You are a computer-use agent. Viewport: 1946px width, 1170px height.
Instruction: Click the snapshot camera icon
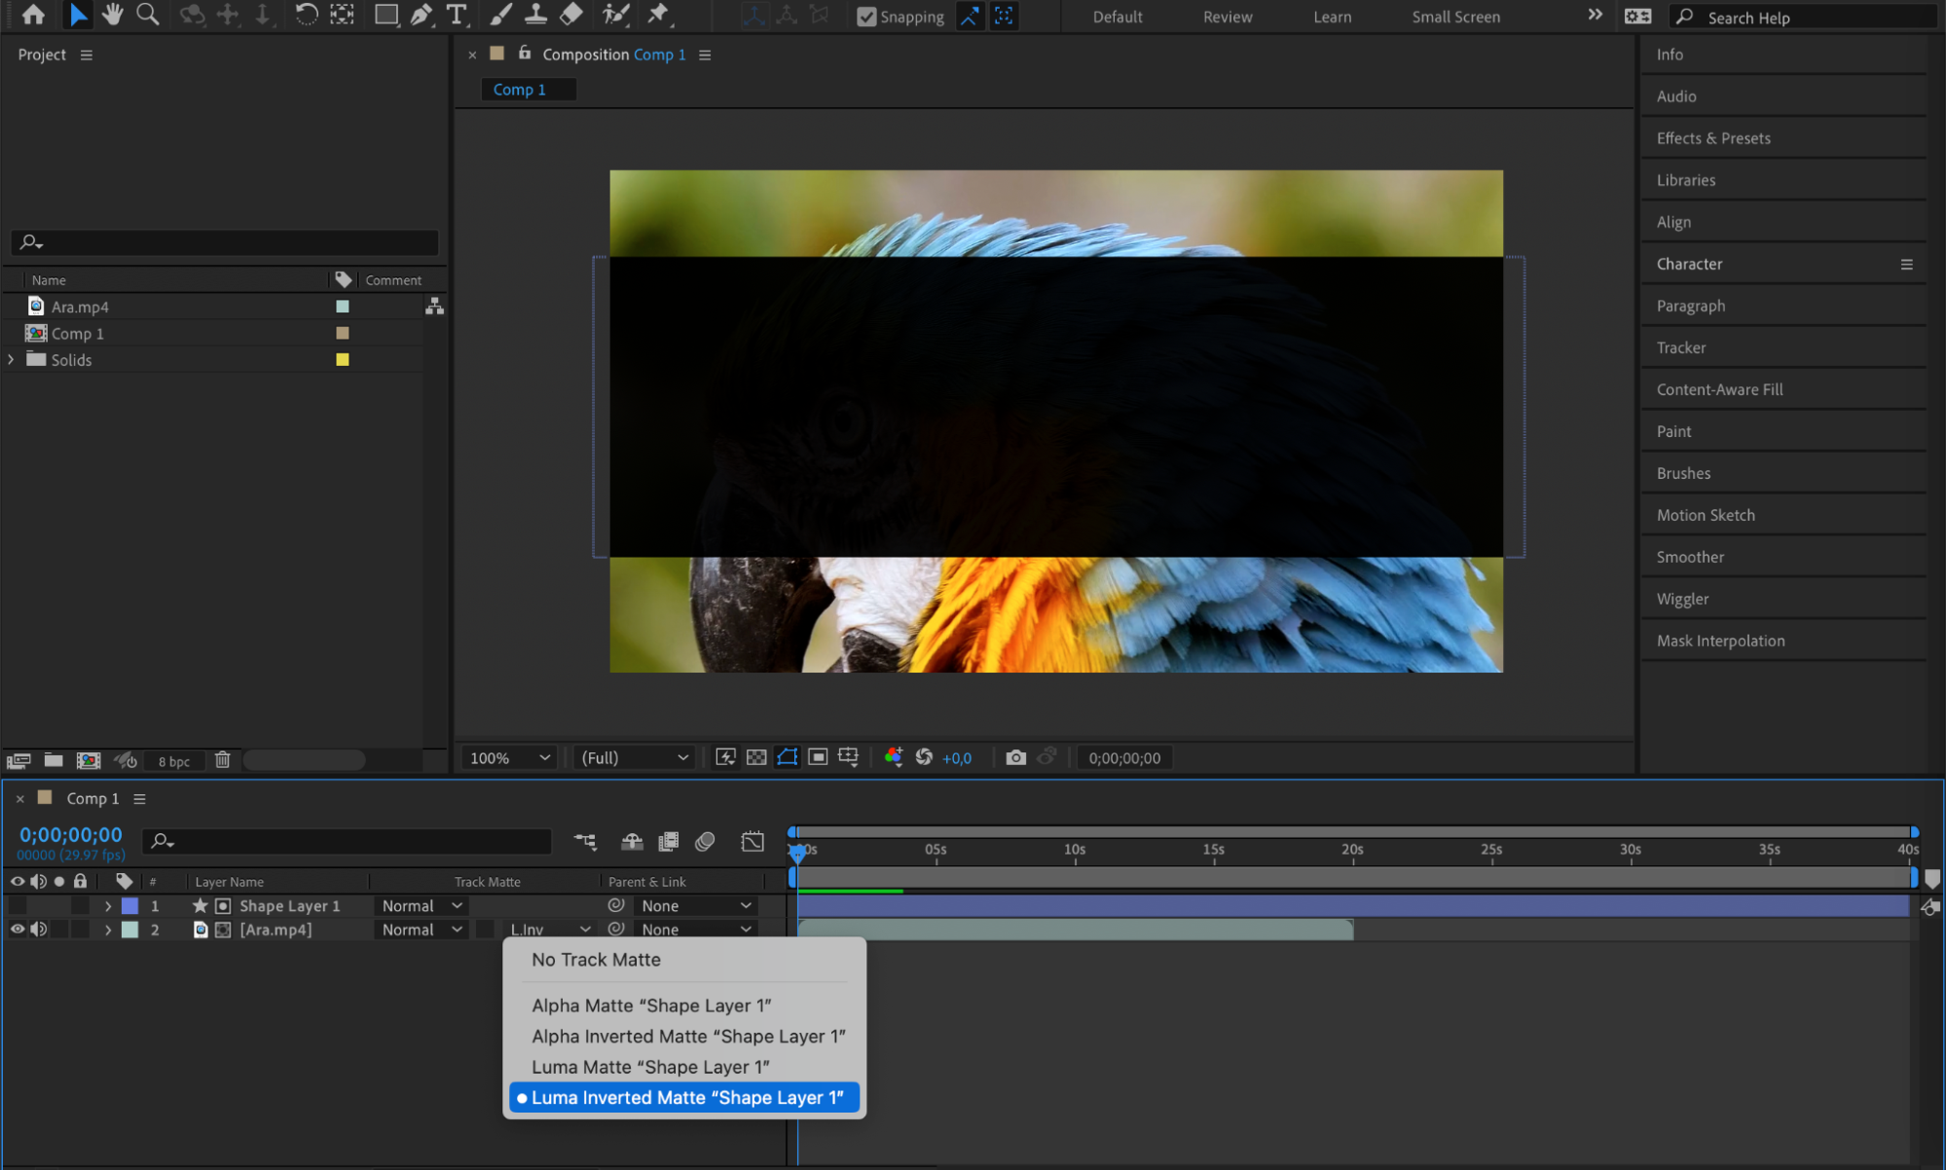(x=1015, y=757)
